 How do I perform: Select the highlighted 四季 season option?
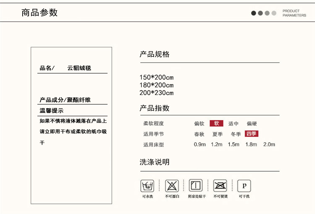[x=252, y=134]
